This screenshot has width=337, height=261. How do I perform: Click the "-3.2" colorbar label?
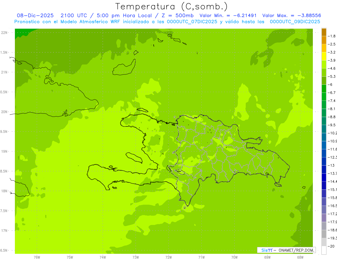coord(332,52)
